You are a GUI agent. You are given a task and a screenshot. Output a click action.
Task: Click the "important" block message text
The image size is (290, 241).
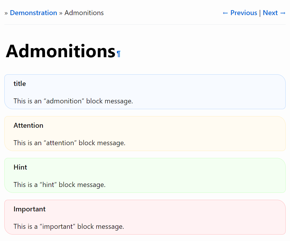pyautogui.click(x=69, y=226)
